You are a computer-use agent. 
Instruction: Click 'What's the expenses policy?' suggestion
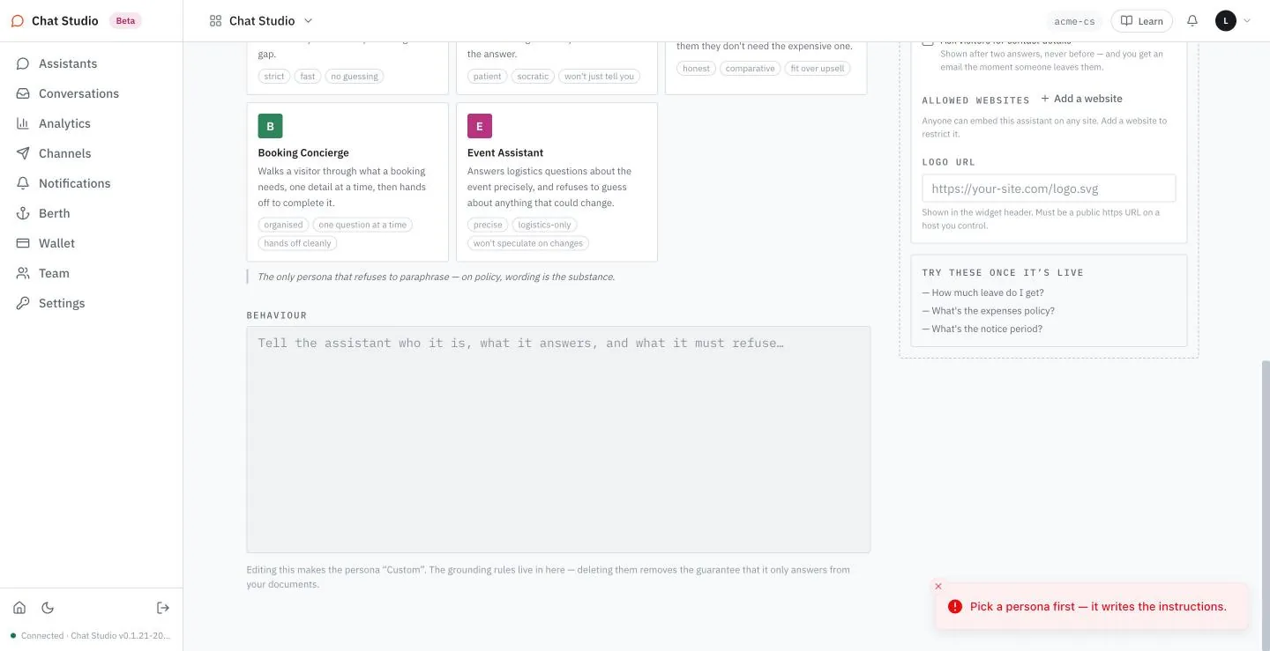993,311
